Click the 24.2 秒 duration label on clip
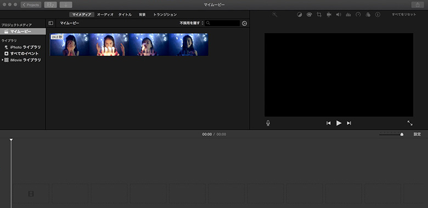428x208 pixels. [57, 37]
